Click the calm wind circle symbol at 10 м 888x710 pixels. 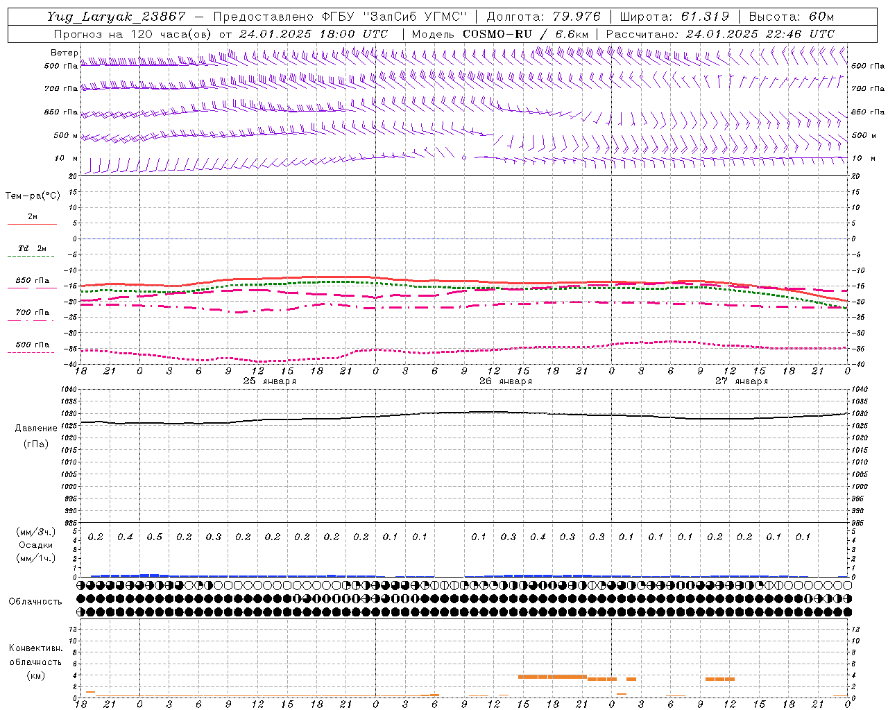point(464,158)
